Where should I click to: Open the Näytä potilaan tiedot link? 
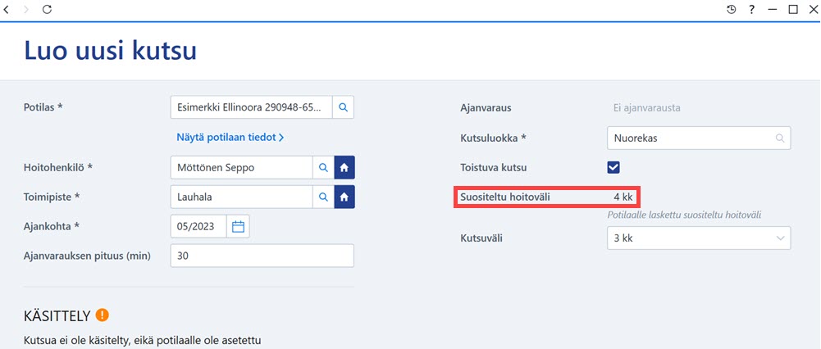pyautogui.click(x=230, y=138)
